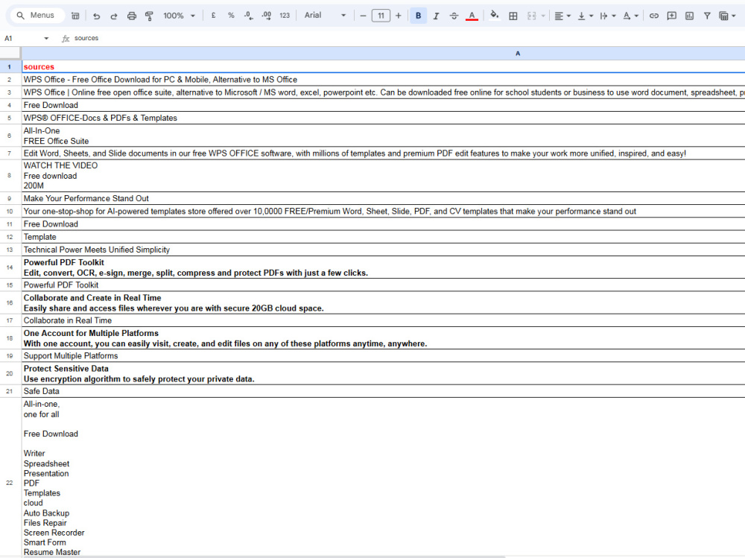
Task: Increase font size with plus button
Action: pyautogui.click(x=398, y=16)
